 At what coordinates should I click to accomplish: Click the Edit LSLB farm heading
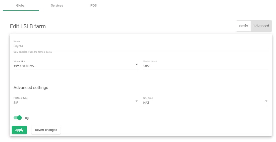click(x=28, y=26)
